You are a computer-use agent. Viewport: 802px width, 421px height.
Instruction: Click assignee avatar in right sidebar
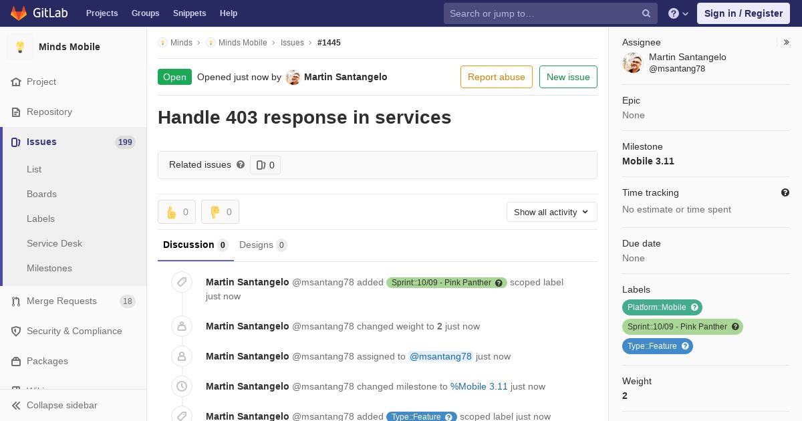pos(632,63)
